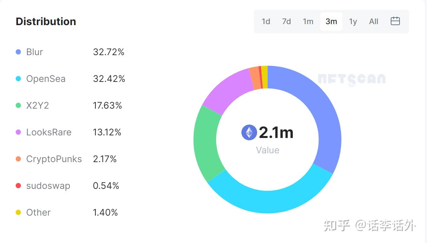The height and width of the screenshot is (243, 427).
Task: Click the 13.12% value for LooksRare
Action: pos(107,132)
